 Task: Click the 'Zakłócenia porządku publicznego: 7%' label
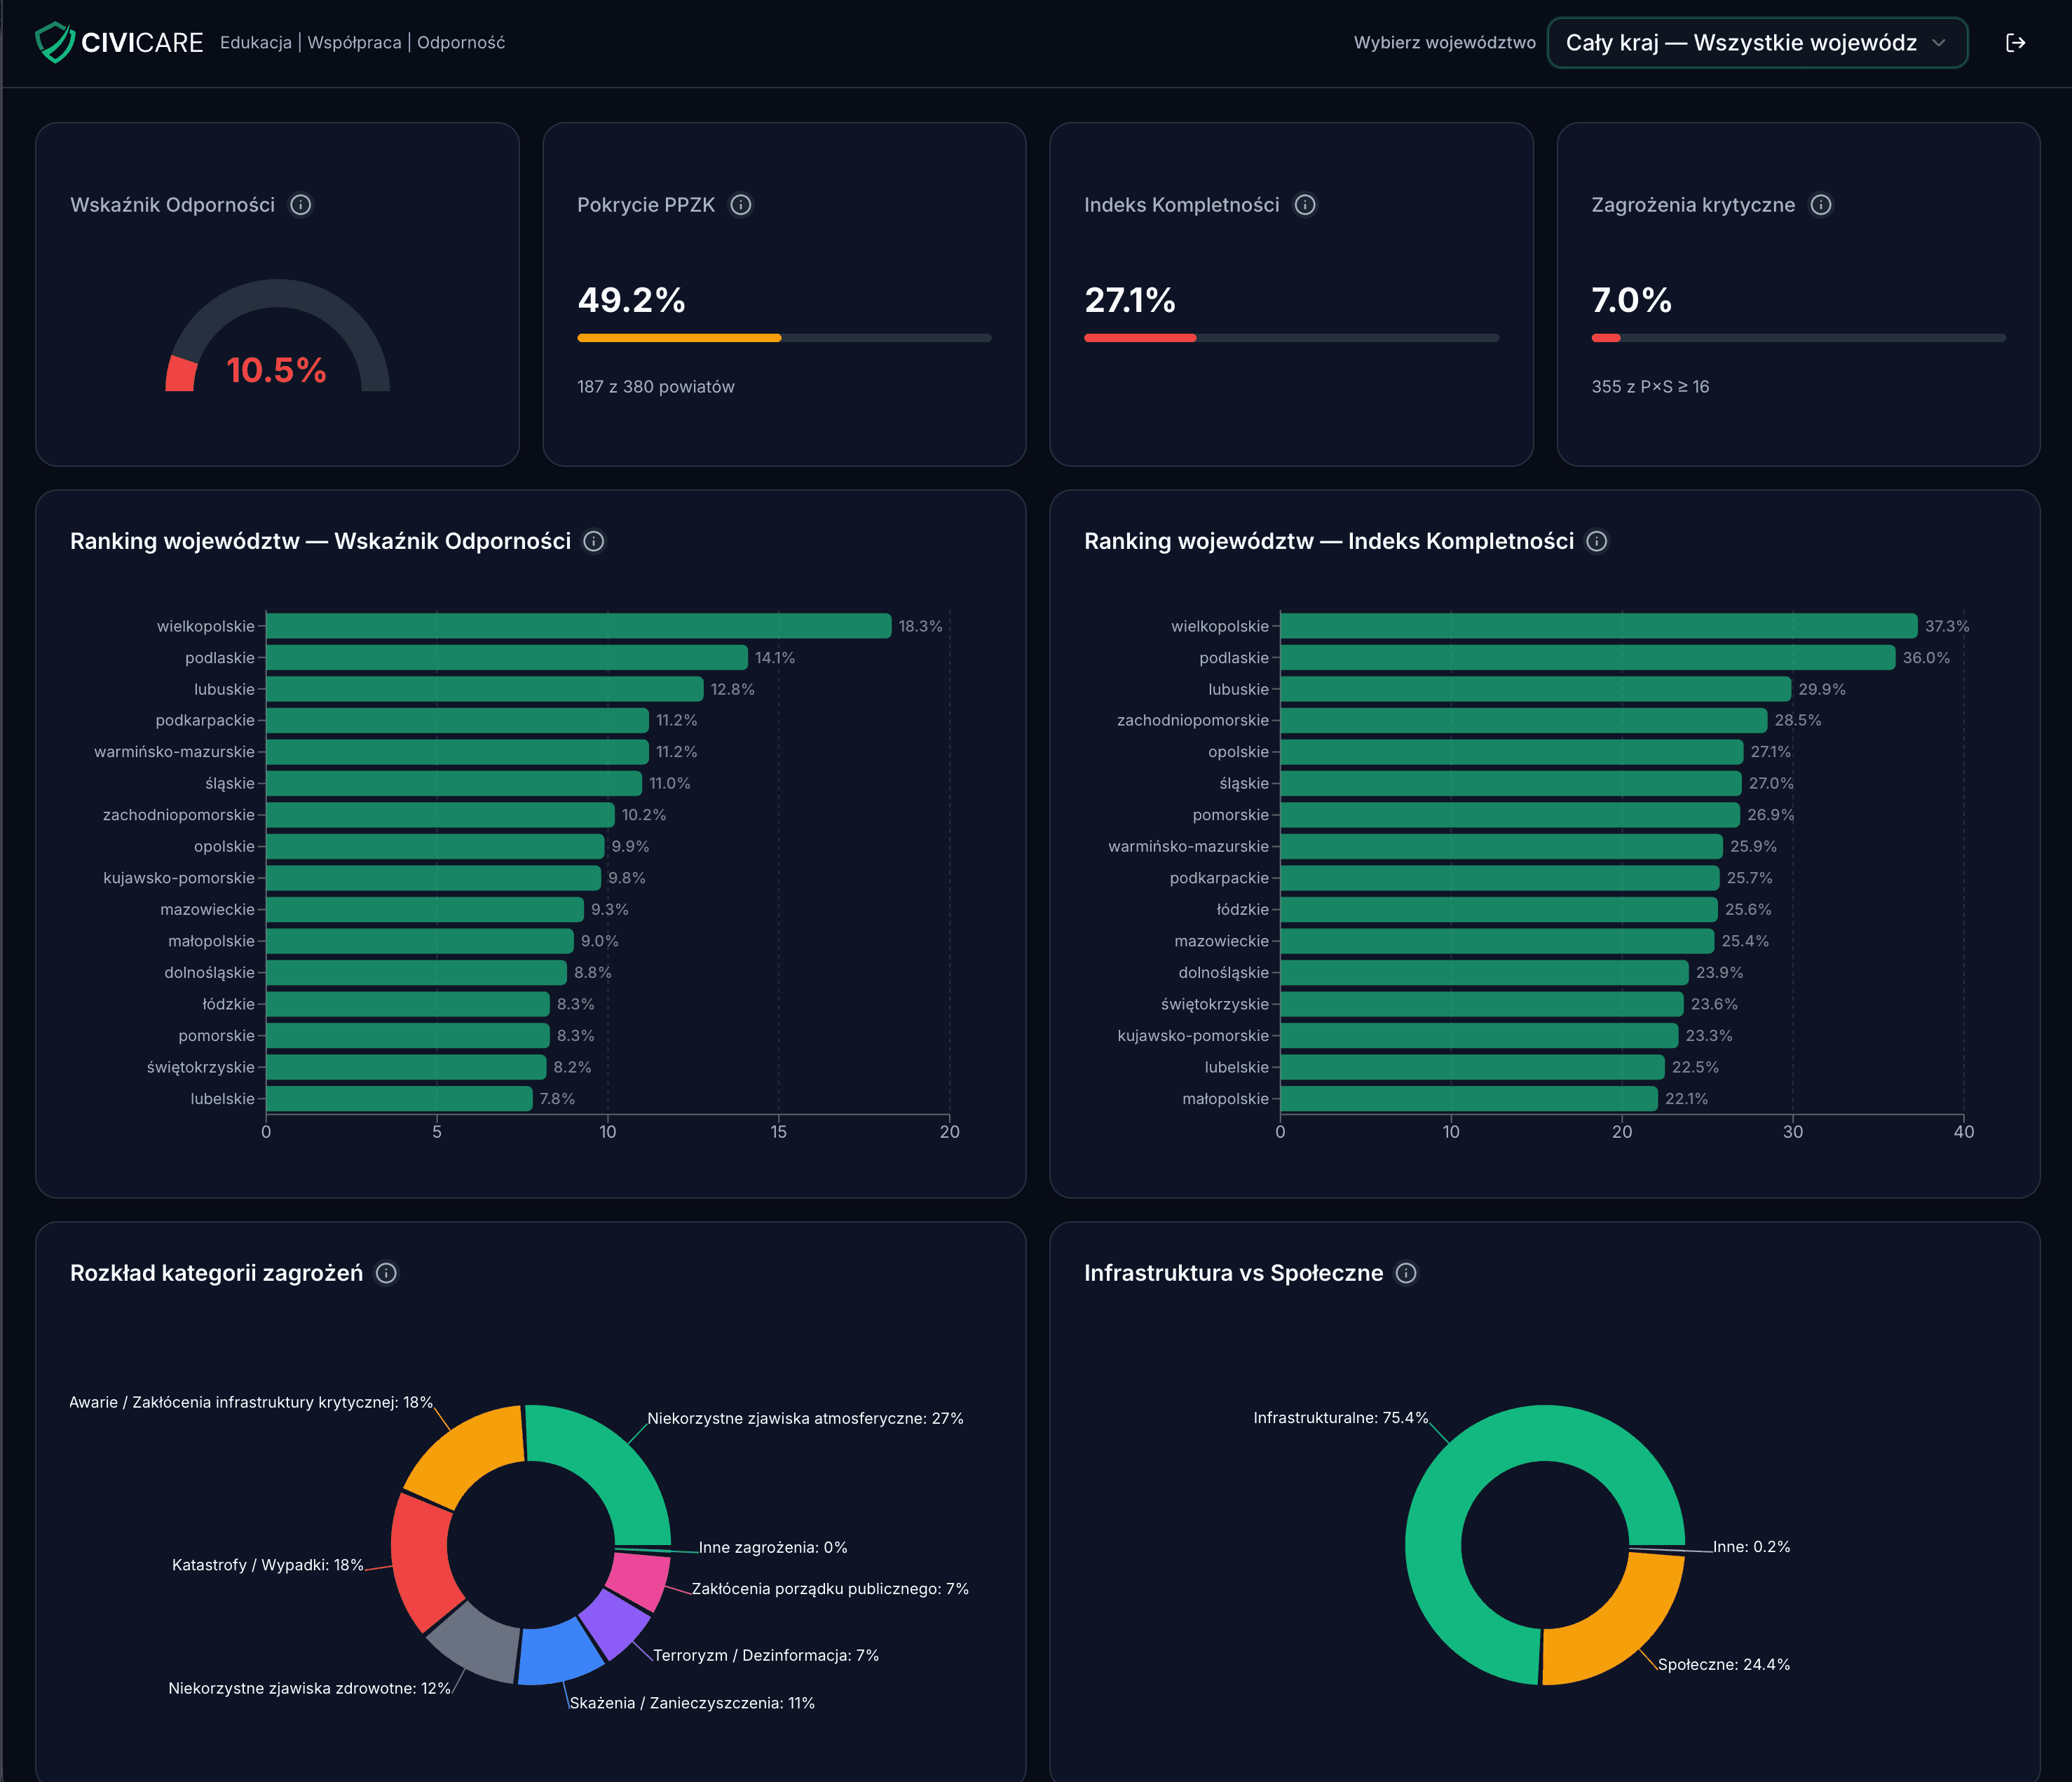(830, 1588)
